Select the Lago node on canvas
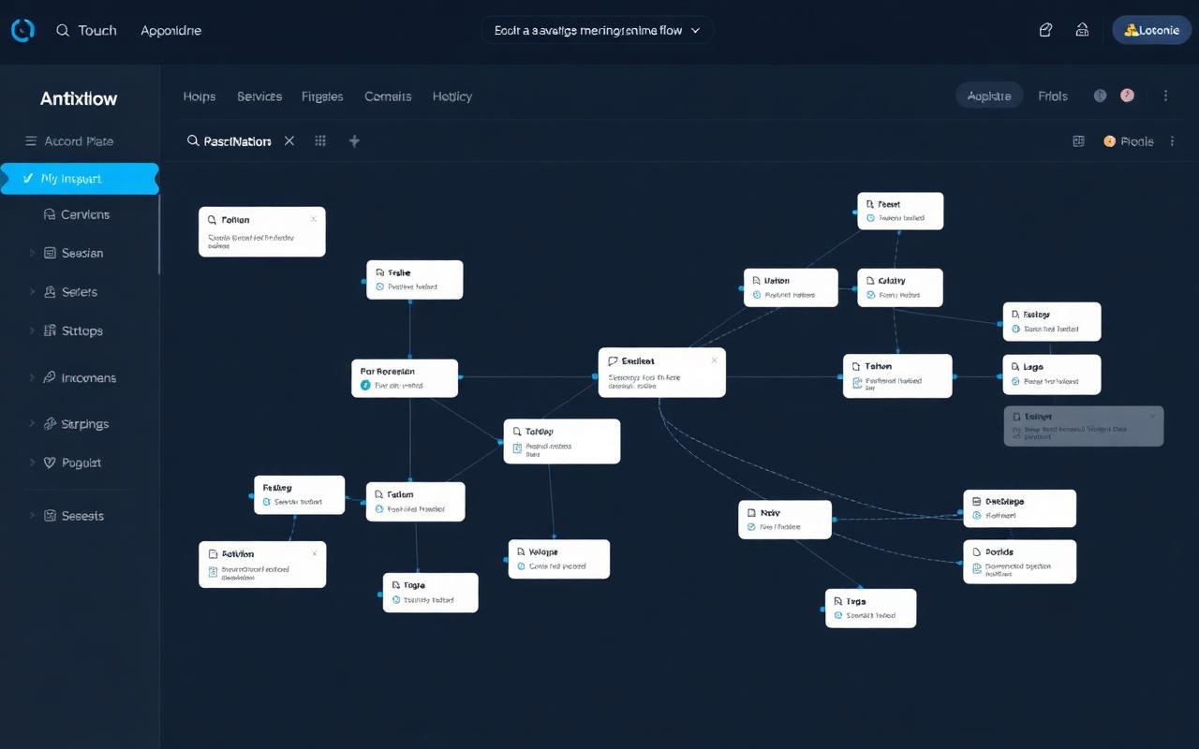1199x749 pixels. (1052, 374)
